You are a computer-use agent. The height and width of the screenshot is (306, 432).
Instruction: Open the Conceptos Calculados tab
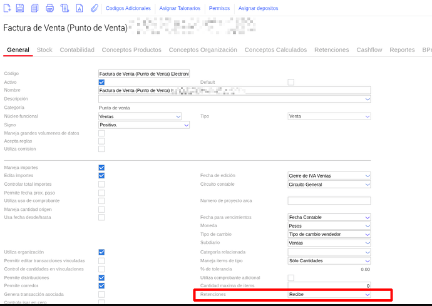(x=275, y=50)
